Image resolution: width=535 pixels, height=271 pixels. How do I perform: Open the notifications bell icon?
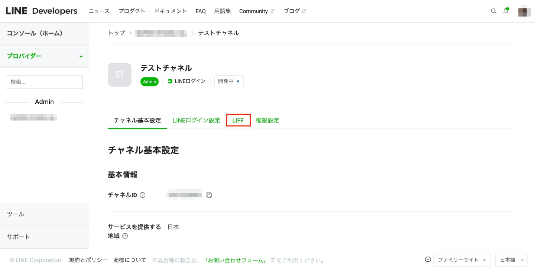point(506,11)
